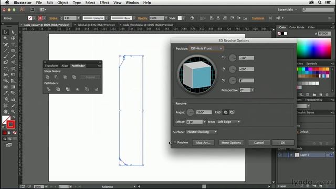Open the Essentials workspace switcher

pyautogui.click(x=287, y=9)
